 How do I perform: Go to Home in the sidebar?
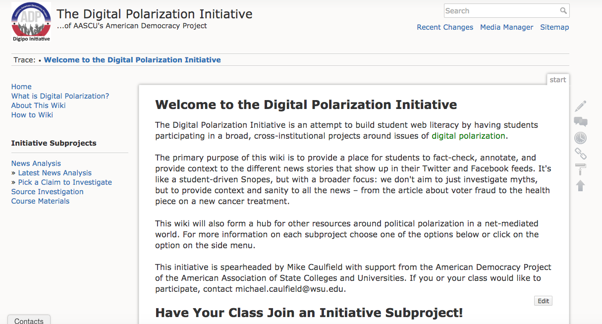21,87
